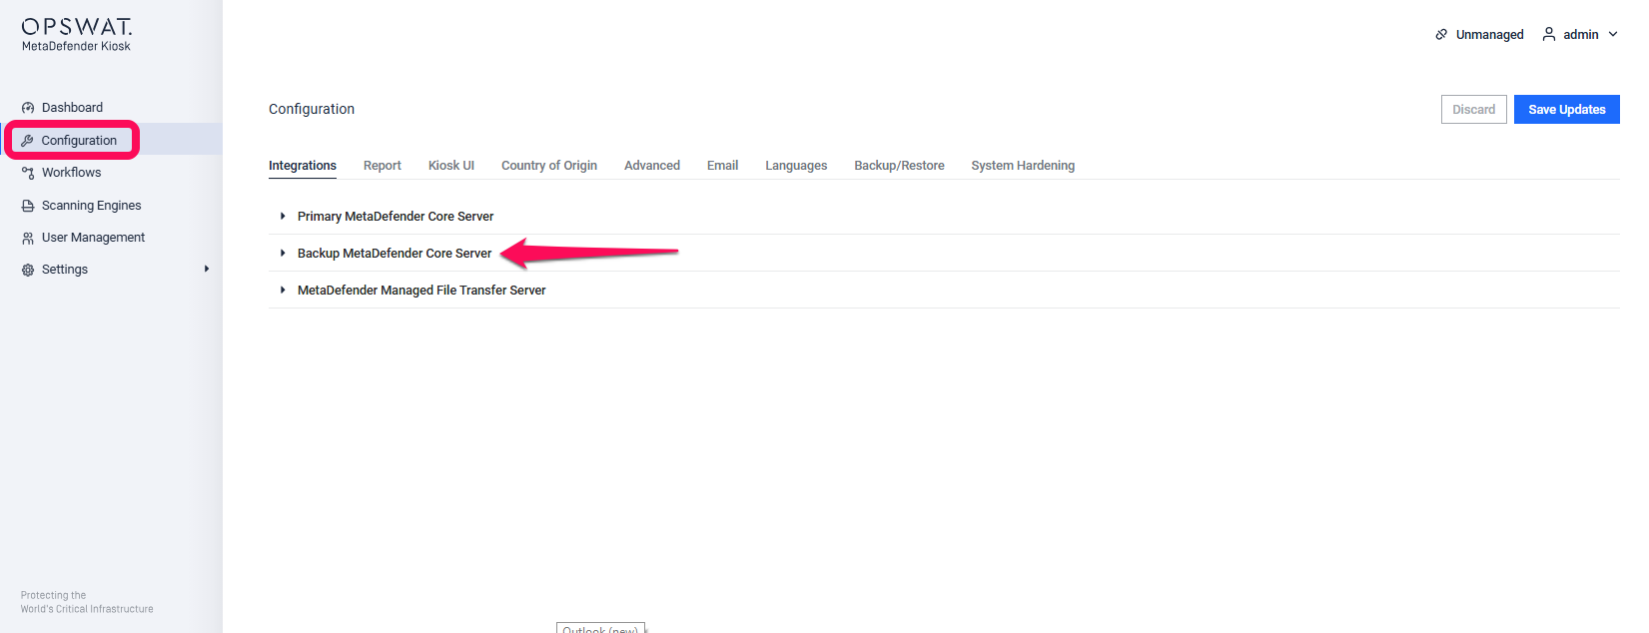Click the User Management people icon
Screen dimensions: 1649x633
(x=28, y=238)
